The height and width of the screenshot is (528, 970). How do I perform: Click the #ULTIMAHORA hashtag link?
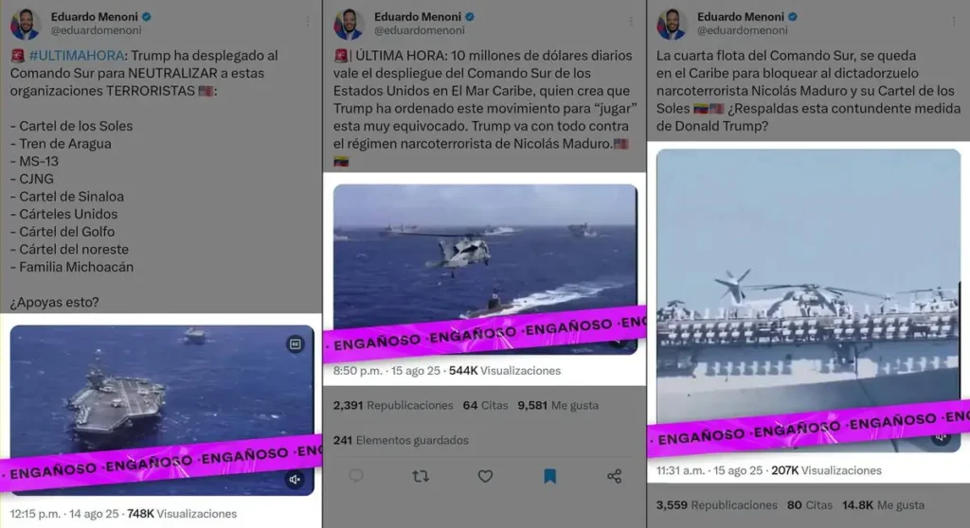click(77, 56)
